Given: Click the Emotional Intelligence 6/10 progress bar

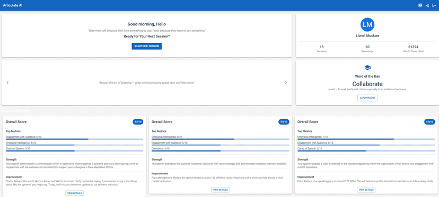Looking at the screenshot, I should pos(221,139).
